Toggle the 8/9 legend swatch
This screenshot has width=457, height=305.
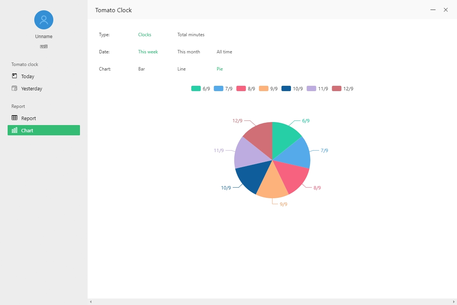241,88
